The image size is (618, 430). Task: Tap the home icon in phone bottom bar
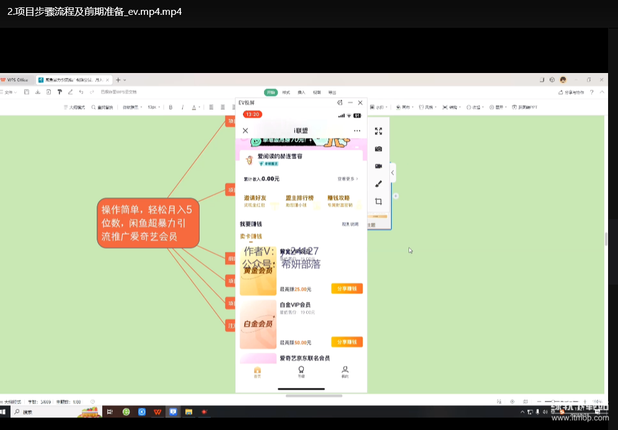[x=257, y=372]
